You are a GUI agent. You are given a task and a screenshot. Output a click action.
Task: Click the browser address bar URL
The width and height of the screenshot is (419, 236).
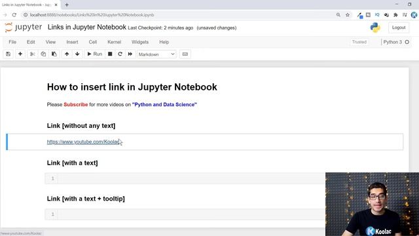pos(92,15)
